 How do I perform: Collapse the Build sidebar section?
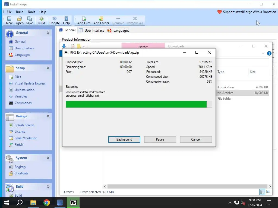coord(48,186)
